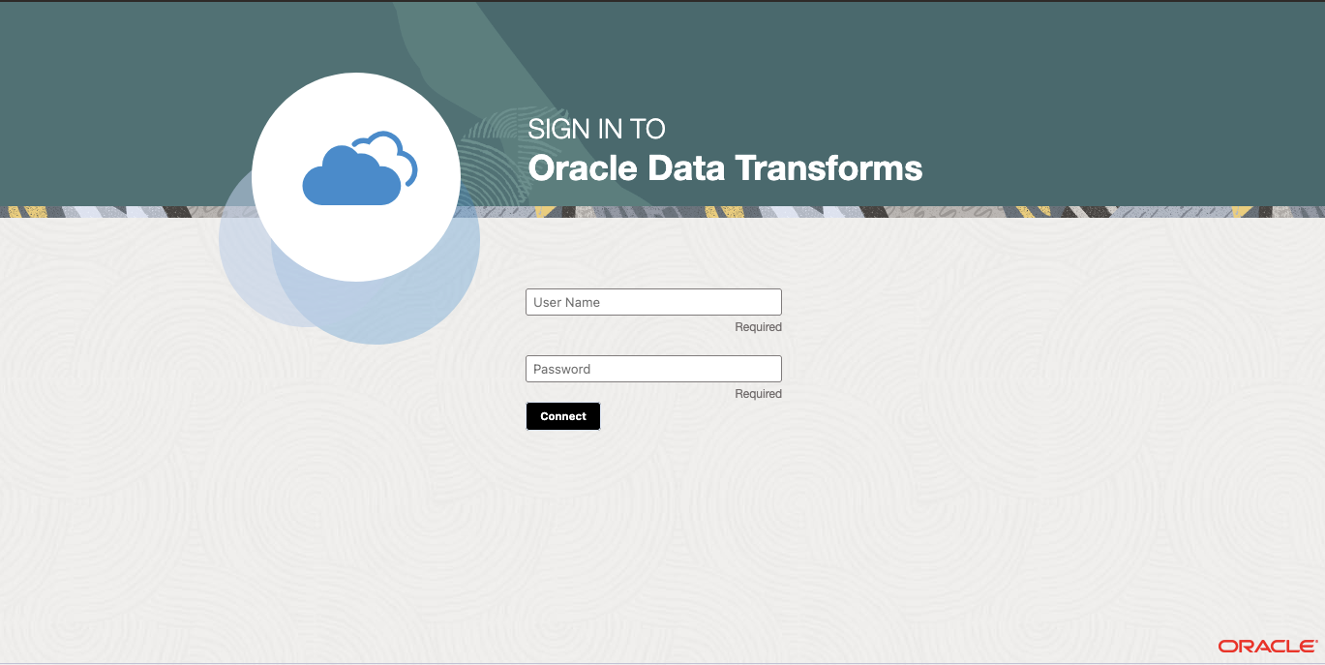Click the blue cloud icon

[360, 168]
